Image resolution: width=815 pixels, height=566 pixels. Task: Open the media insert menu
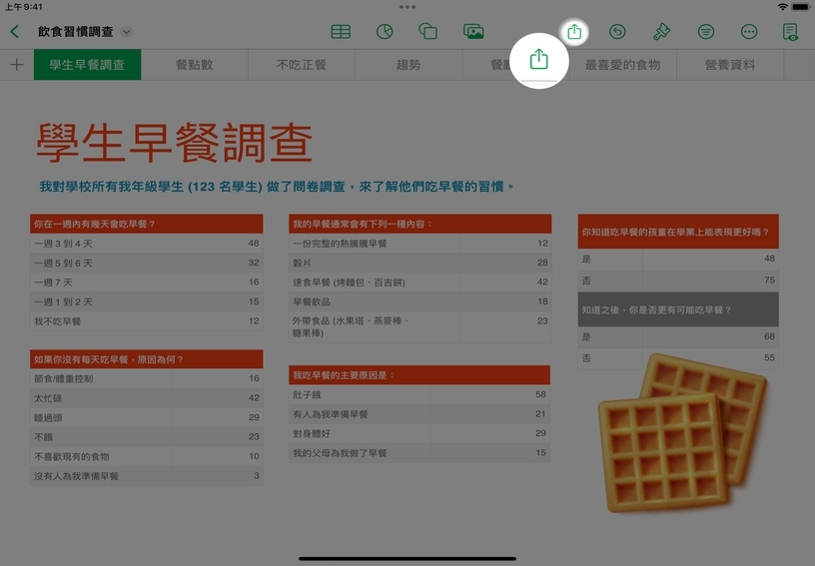[473, 32]
